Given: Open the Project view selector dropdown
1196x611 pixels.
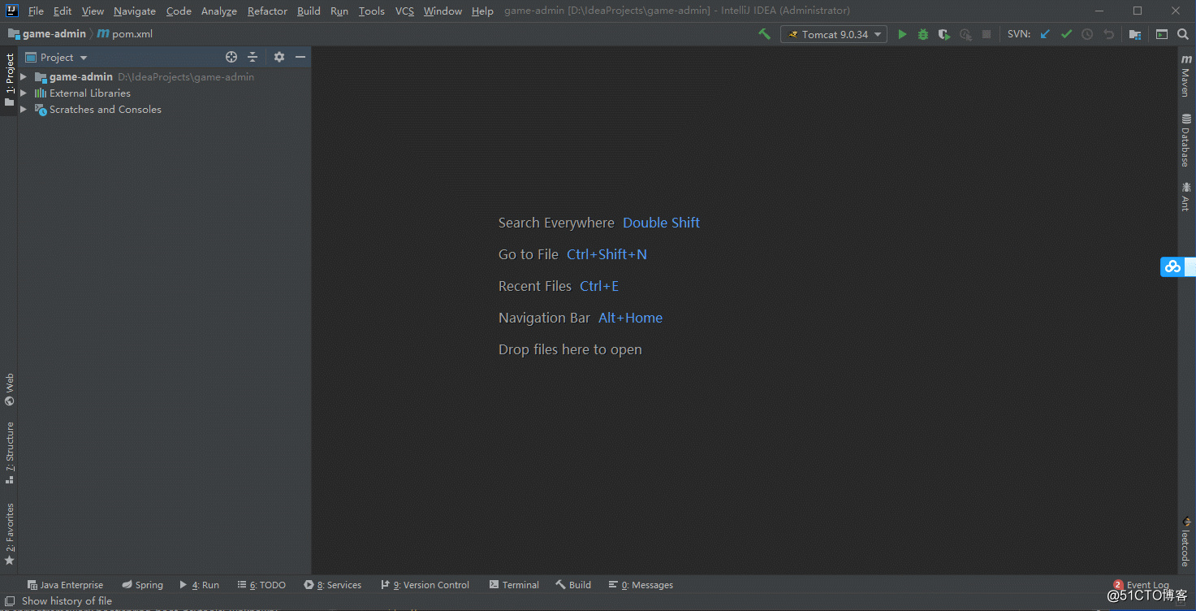Looking at the screenshot, I should (57, 57).
